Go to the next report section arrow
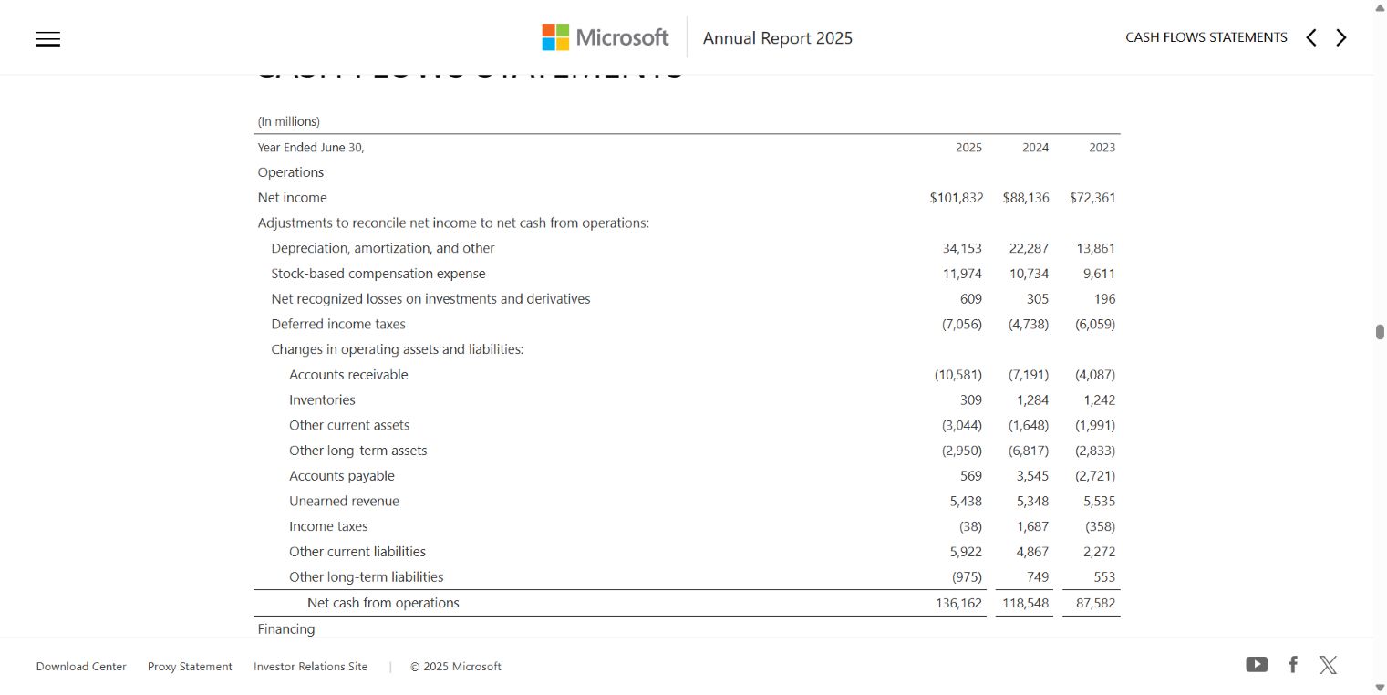 click(1341, 37)
